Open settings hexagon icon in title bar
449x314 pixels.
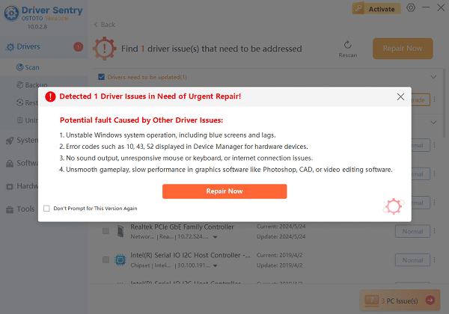(411, 7)
